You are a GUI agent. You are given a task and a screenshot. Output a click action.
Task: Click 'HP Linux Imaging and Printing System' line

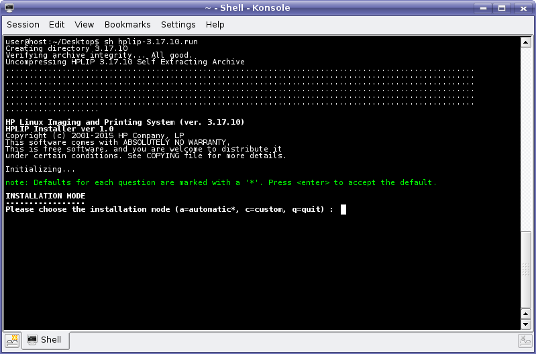[x=125, y=122]
